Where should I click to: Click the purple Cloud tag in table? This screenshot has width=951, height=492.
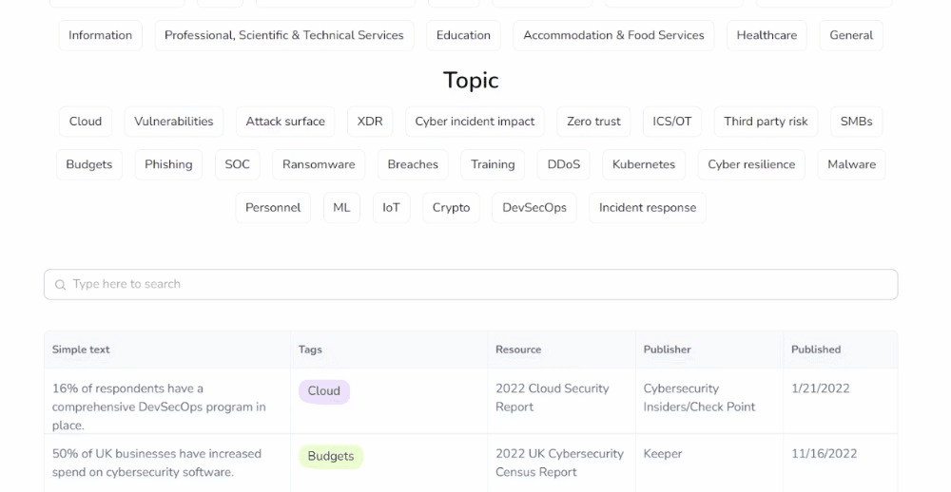coord(324,391)
